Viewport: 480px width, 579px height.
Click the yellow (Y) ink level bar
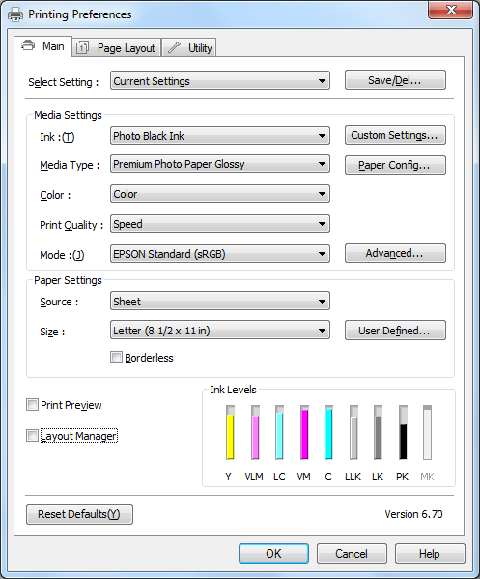230,432
